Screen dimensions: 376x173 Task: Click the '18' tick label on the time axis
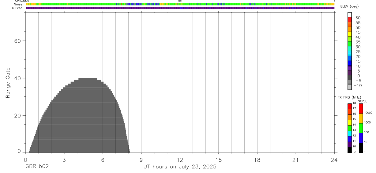pyautogui.click(x=257, y=160)
